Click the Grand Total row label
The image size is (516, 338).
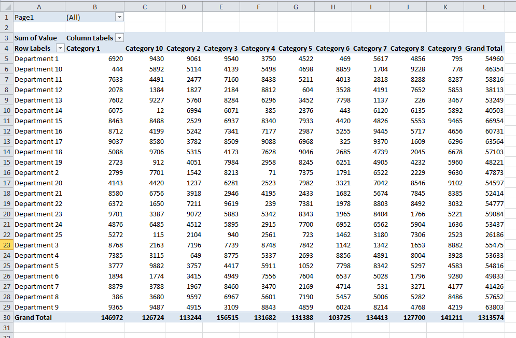(33, 317)
